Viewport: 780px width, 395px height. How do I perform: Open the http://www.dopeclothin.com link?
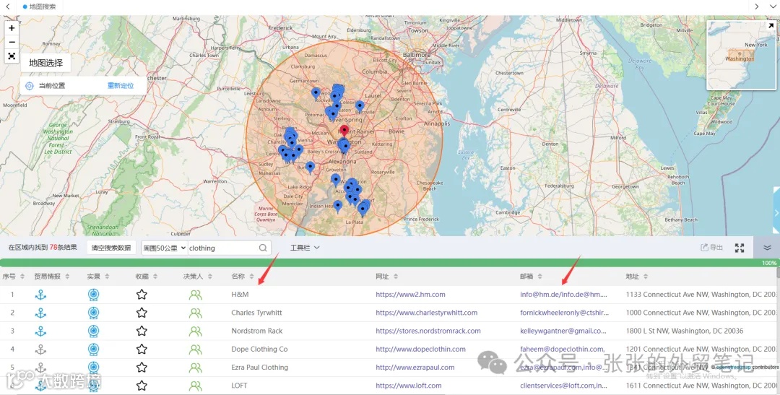[420, 350]
